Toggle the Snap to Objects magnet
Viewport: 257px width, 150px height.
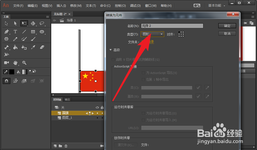click(7, 81)
